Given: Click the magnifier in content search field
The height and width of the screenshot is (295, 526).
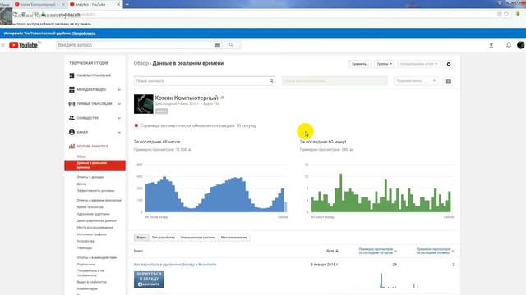Looking at the screenshot, I should coord(271,81).
